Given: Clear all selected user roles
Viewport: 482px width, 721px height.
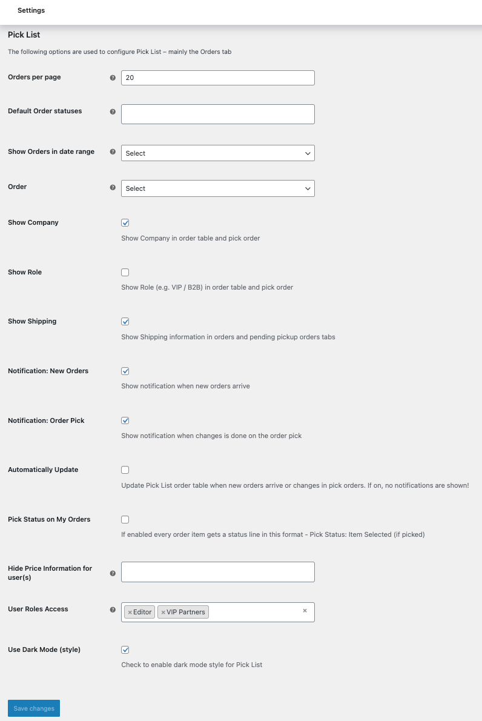Looking at the screenshot, I should (305, 611).
